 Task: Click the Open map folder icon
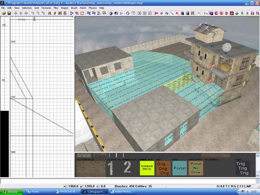coord(4,13)
